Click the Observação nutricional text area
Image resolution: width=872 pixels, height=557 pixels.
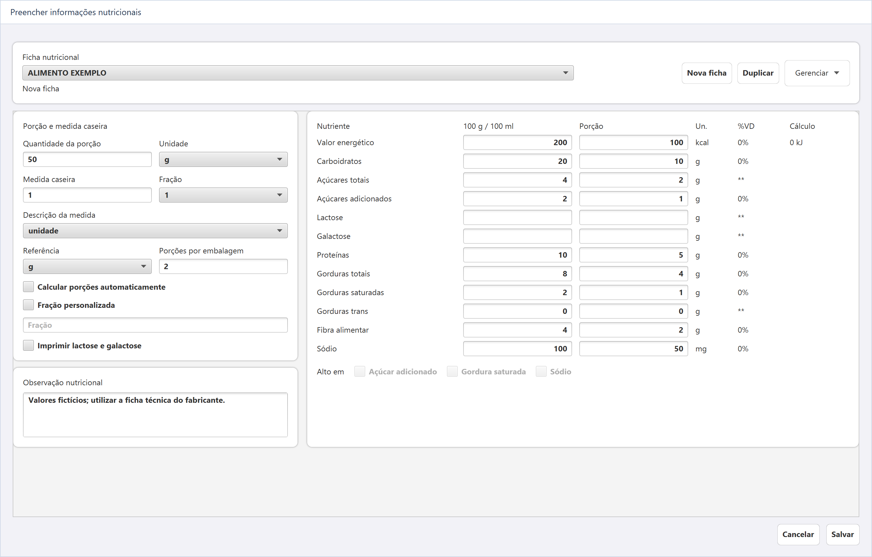point(155,415)
